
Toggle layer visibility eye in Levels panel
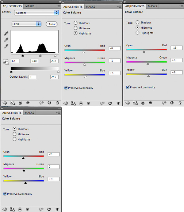28,103
